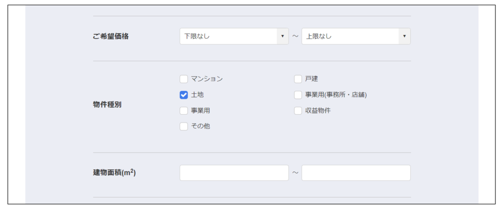Screen dimensions: 500x208
Task: Click the 戸建 label text
Action: [x=312, y=79]
